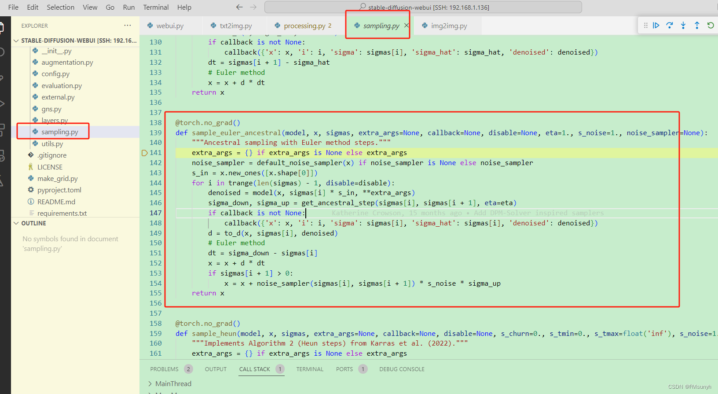Viewport: 718px width, 394px height.
Task: Open the Terminal menu
Action: (x=156, y=7)
